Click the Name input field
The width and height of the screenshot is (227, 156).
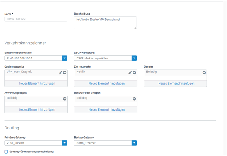click(x=36, y=19)
